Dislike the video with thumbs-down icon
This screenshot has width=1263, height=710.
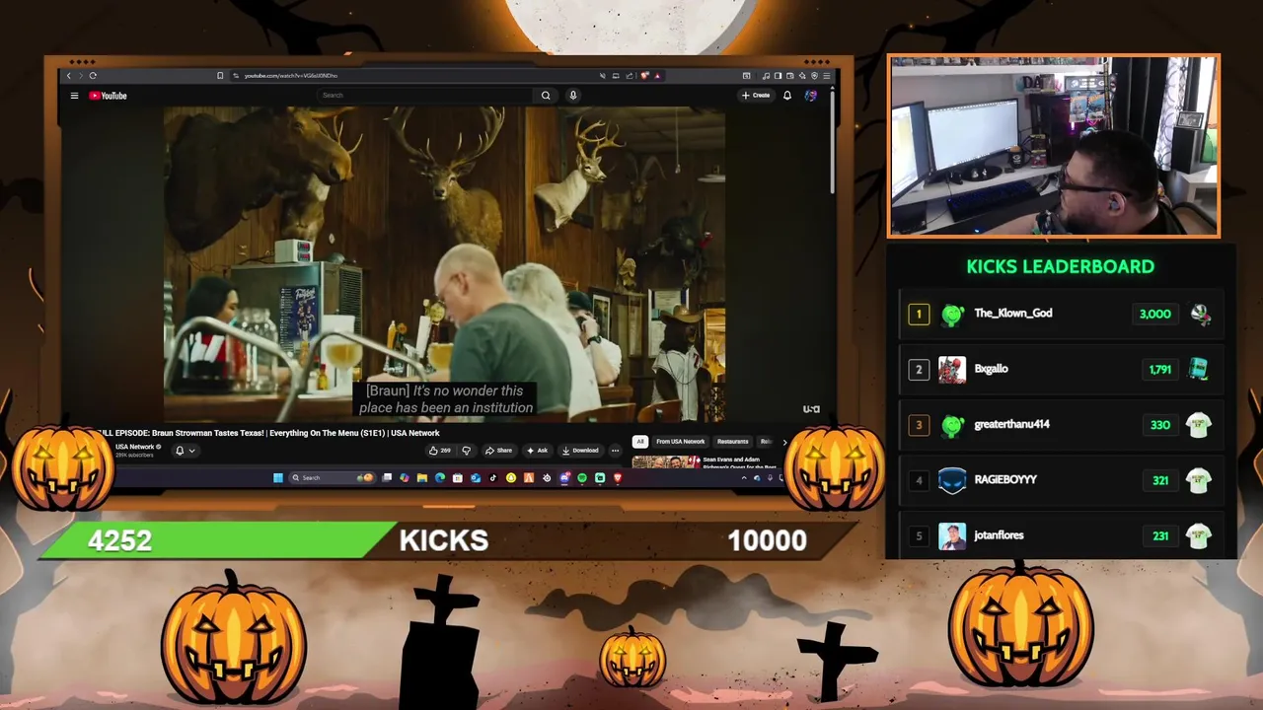coord(467,451)
